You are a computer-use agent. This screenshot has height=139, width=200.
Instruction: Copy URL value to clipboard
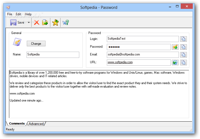183,63
